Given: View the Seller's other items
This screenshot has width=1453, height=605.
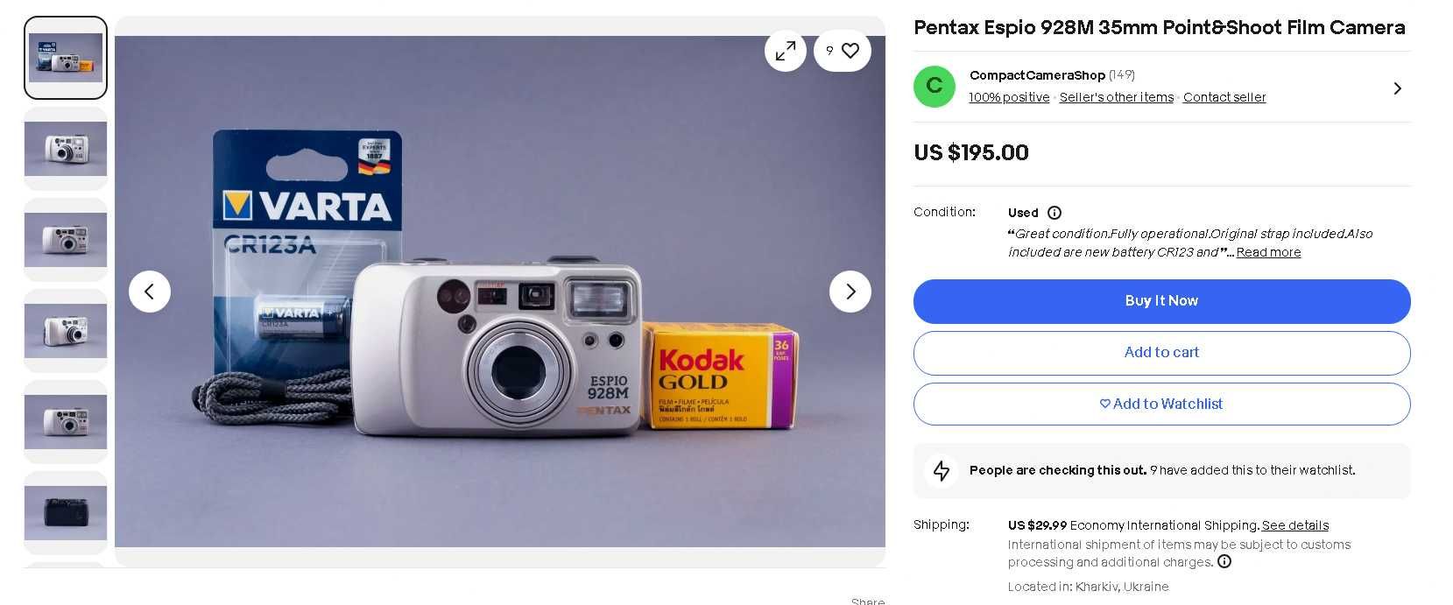Looking at the screenshot, I should tap(1117, 97).
